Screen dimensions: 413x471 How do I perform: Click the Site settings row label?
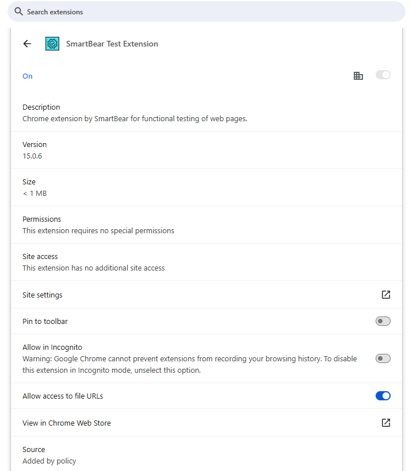tap(43, 295)
